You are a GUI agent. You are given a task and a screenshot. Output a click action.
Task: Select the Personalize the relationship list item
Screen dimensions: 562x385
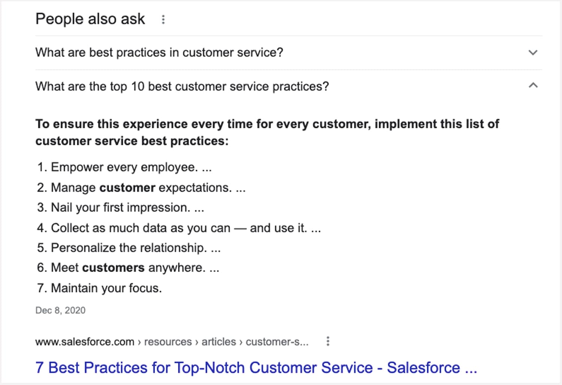(129, 248)
